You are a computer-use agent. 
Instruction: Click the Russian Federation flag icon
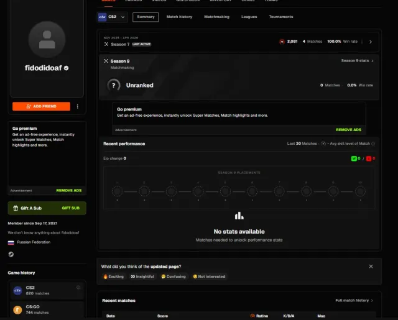(11, 243)
